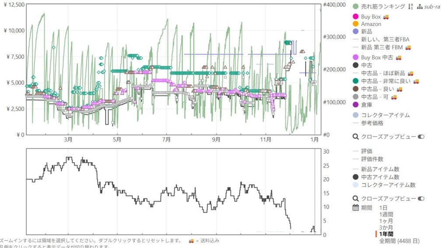Click the truck icon next to Buy Box

coord(386,17)
